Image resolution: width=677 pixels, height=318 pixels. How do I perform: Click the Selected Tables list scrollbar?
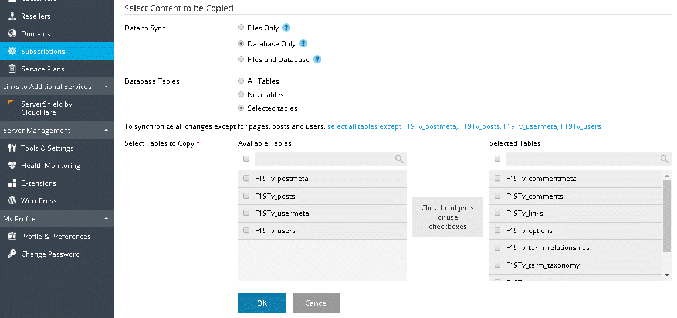(666, 217)
